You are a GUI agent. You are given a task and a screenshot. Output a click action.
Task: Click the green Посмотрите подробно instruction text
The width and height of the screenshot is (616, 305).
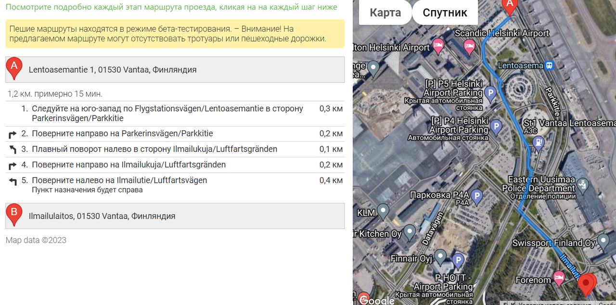171,7
